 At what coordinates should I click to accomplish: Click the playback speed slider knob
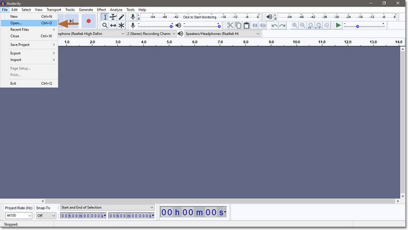pyautogui.click(x=357, y=27)
